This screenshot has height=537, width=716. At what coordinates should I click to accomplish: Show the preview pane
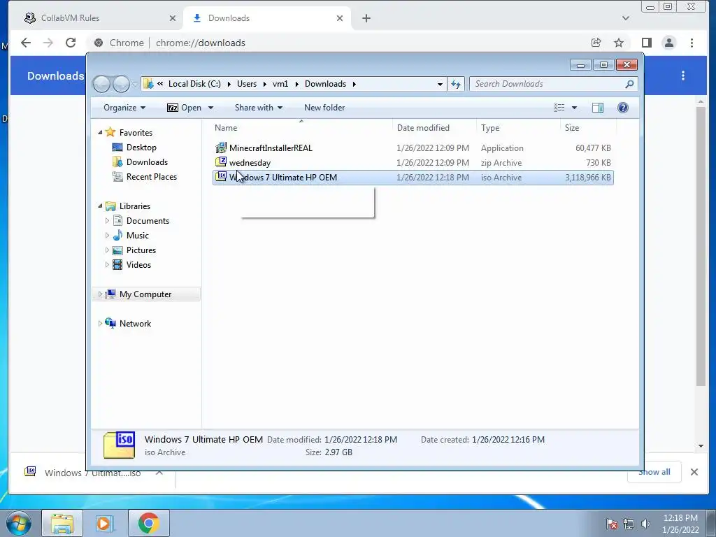coord(597,108)
